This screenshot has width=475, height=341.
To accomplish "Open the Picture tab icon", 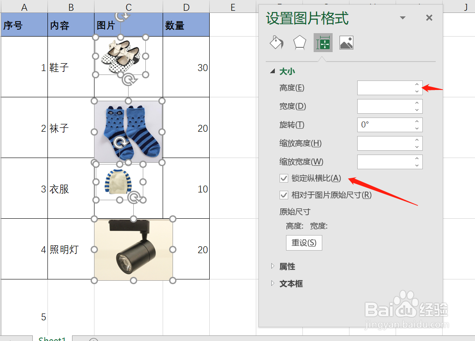I will (346, 43).
